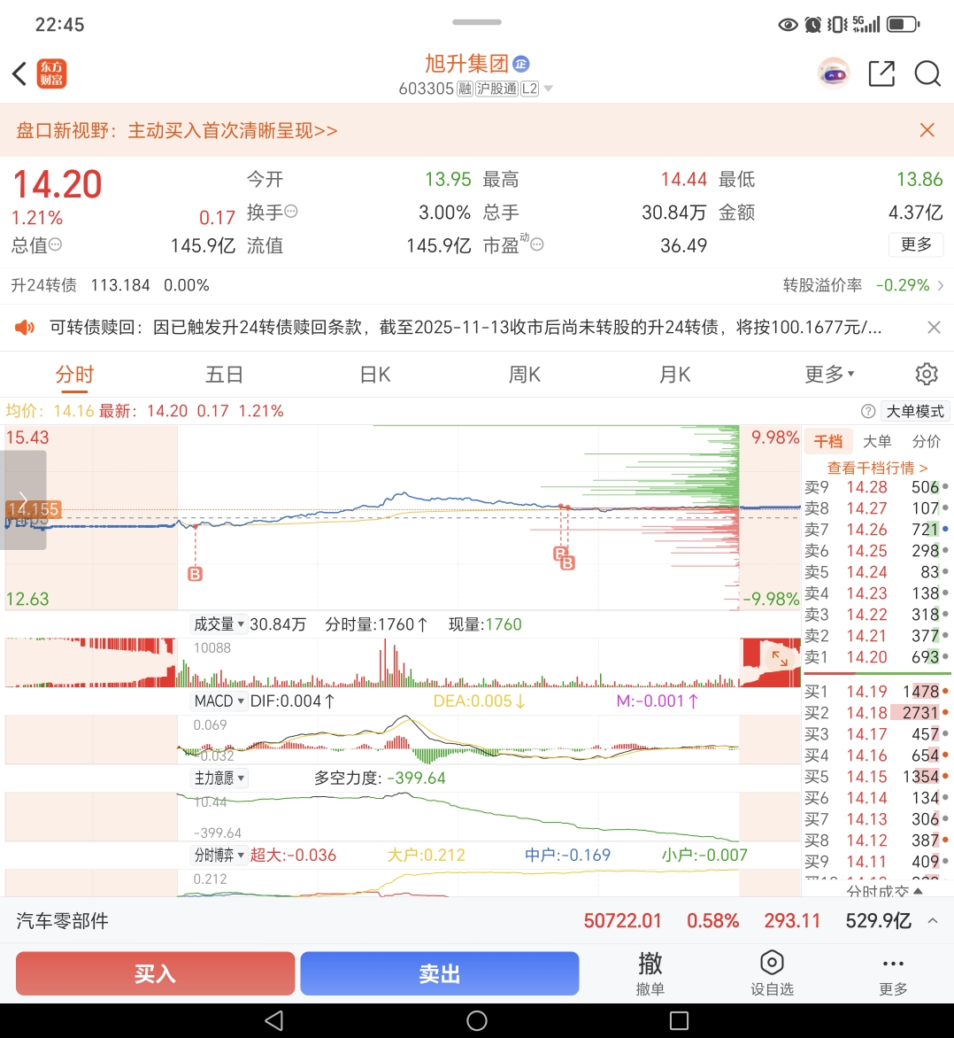Tap the red 买入 button
Image resolution: width=954 pixels, height=1038 pixels.
pos(156,973)
